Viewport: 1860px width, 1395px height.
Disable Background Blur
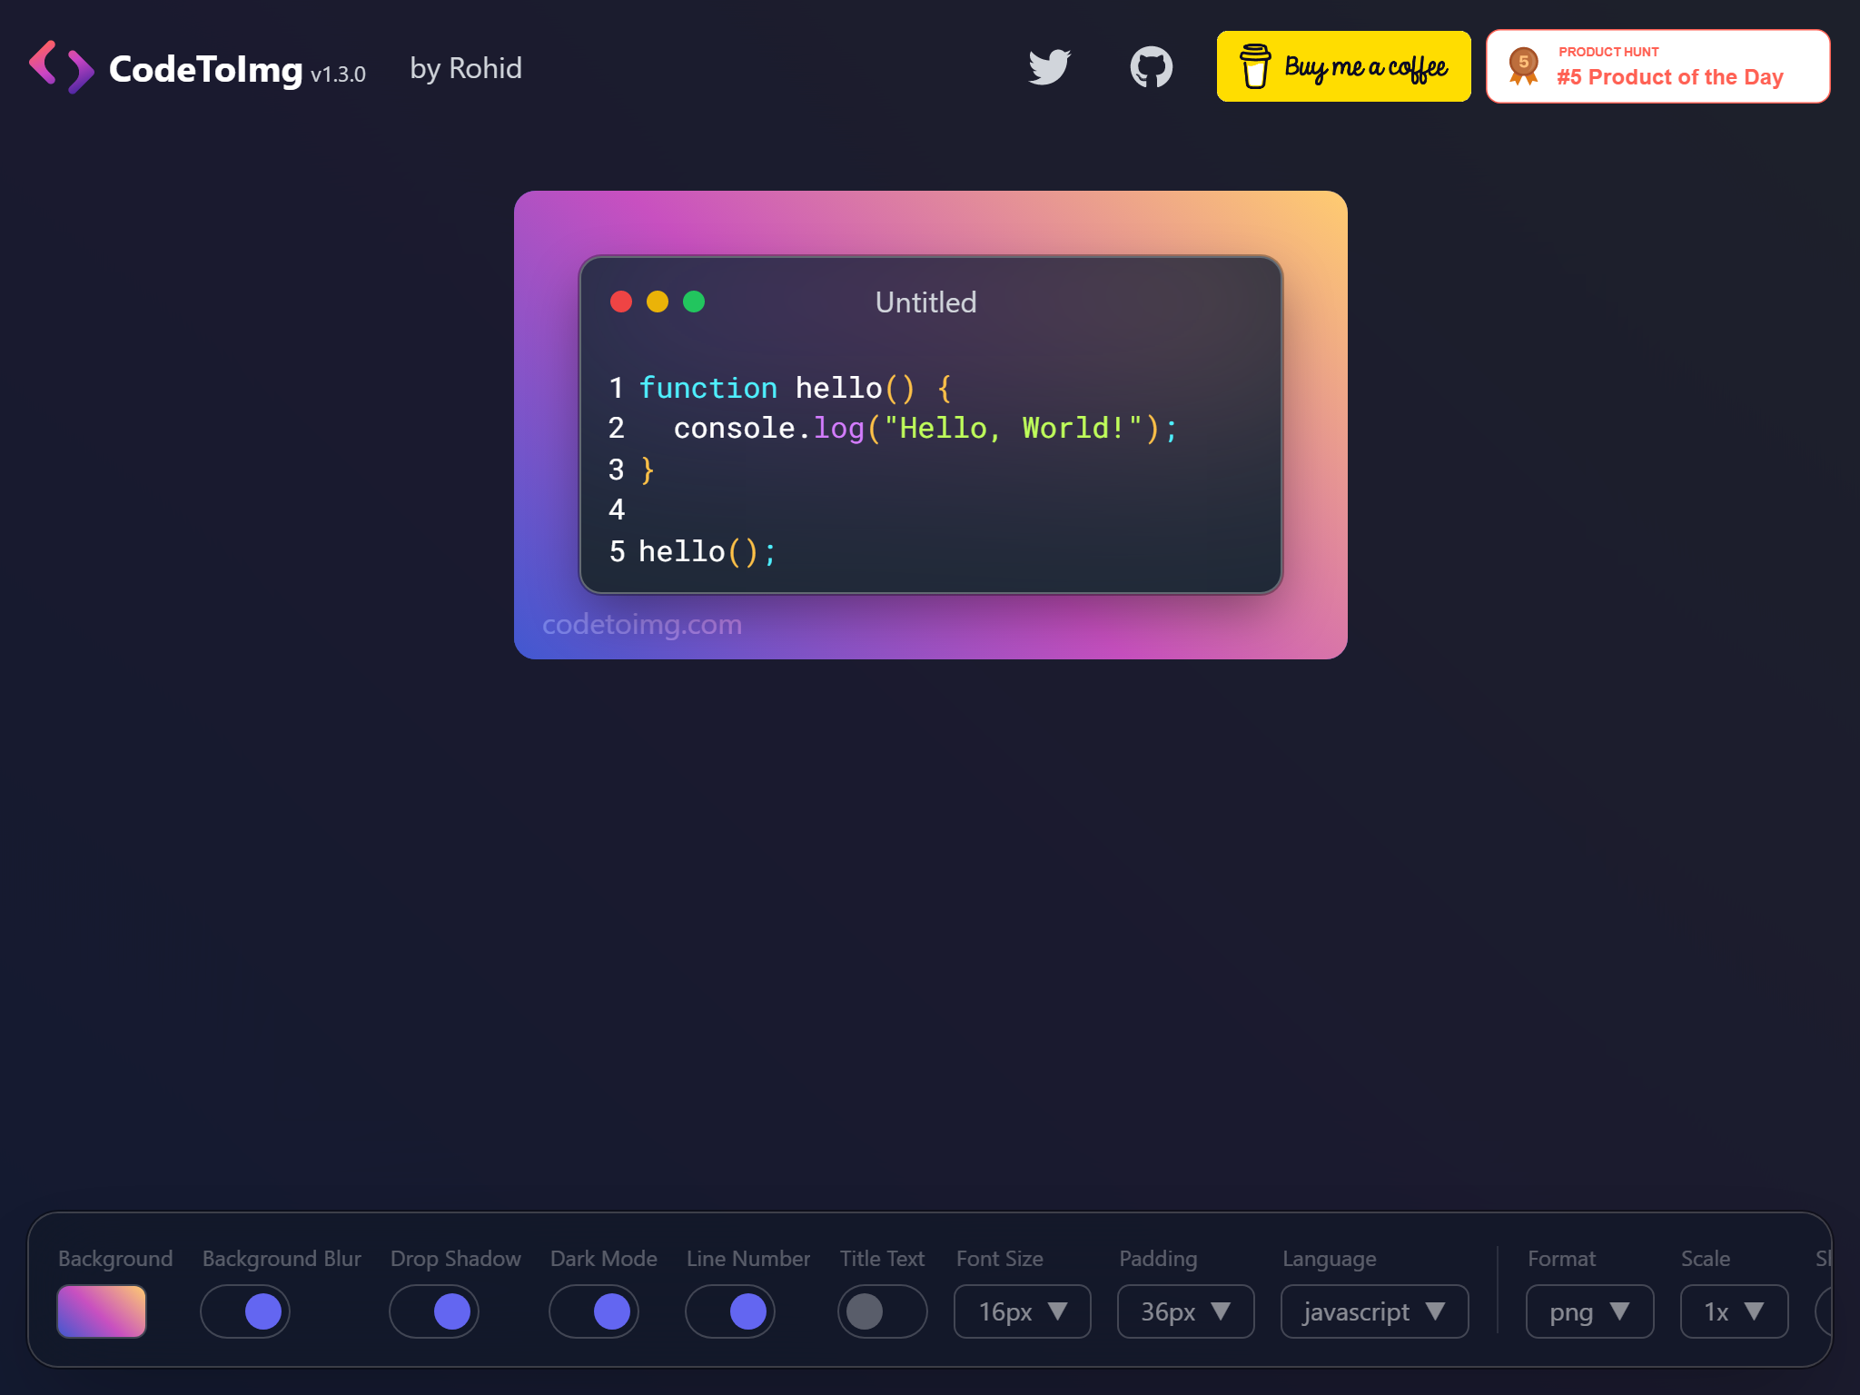click(x=245, y=1311)
